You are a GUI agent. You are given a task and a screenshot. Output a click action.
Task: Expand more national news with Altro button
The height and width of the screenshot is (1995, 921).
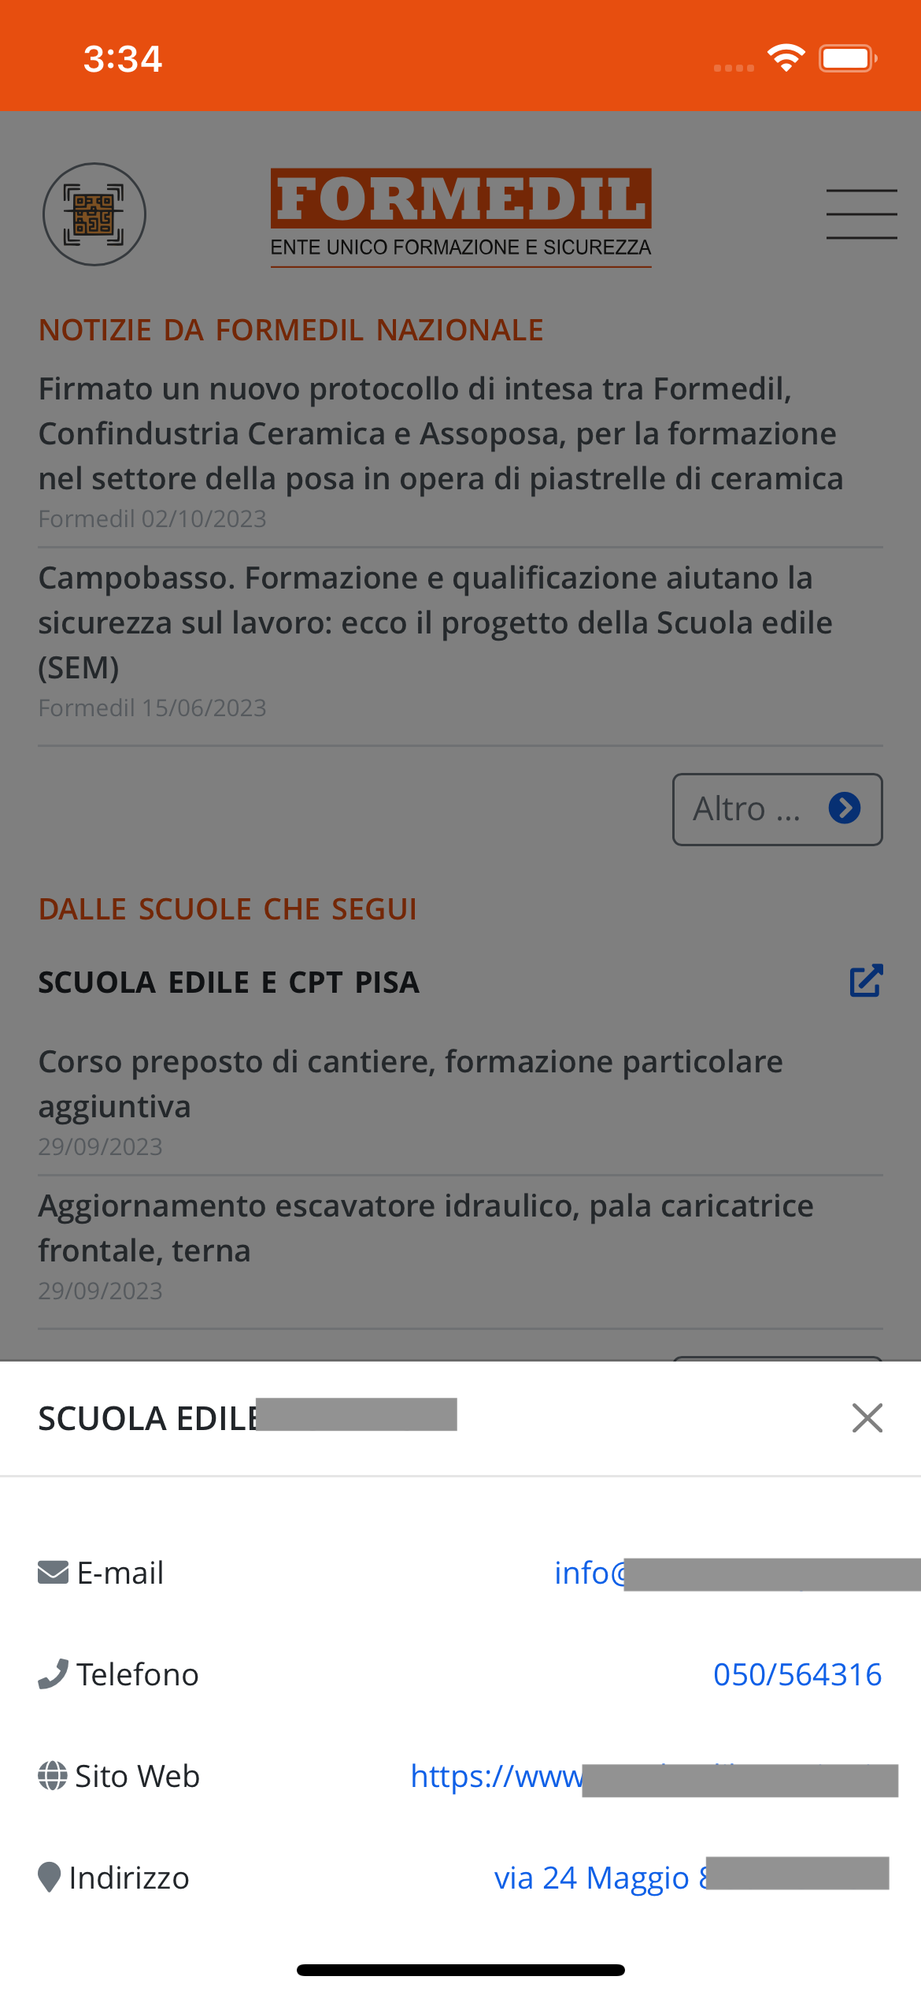(x=777, y=809)
